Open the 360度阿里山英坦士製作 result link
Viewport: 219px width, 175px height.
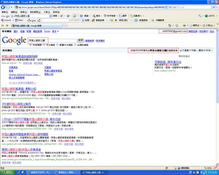point(16,104)
